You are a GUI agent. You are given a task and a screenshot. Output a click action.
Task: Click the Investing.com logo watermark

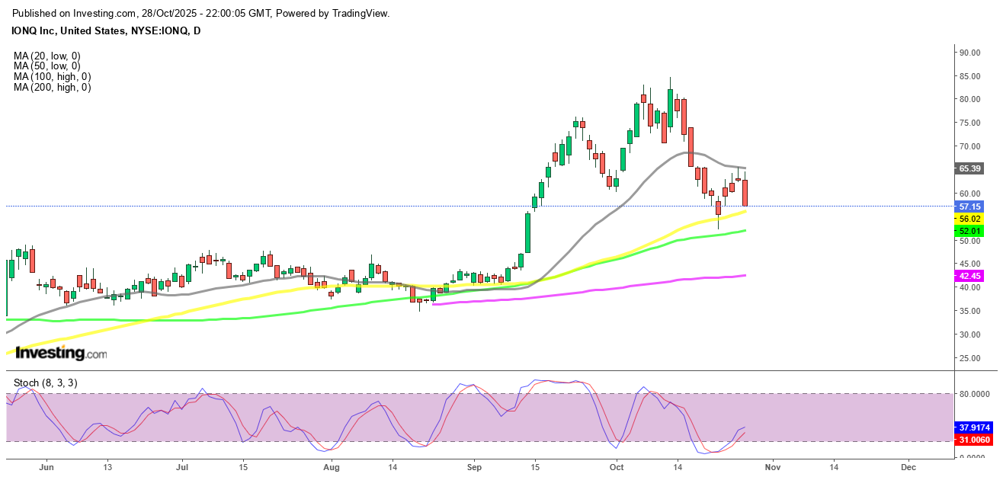61,354
